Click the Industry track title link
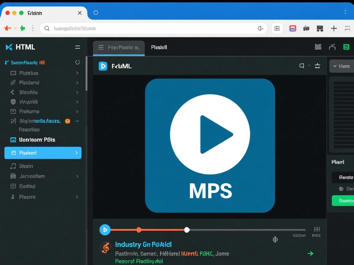 [x=143, y=244]
